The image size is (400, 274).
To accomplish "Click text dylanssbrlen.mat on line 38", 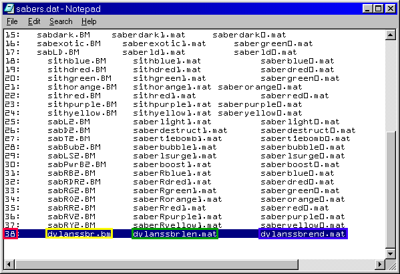I will point(175,234).
